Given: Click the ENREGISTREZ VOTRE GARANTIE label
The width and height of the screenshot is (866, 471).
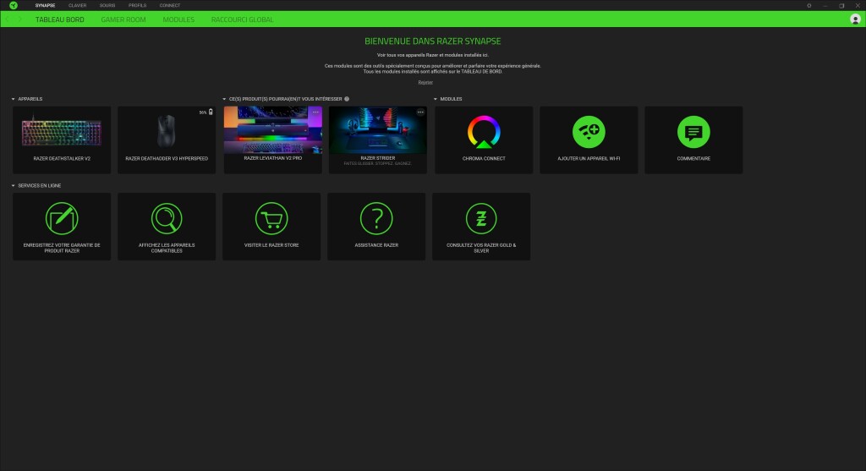Looking at the screenshot, I should (x=62, y=248).
